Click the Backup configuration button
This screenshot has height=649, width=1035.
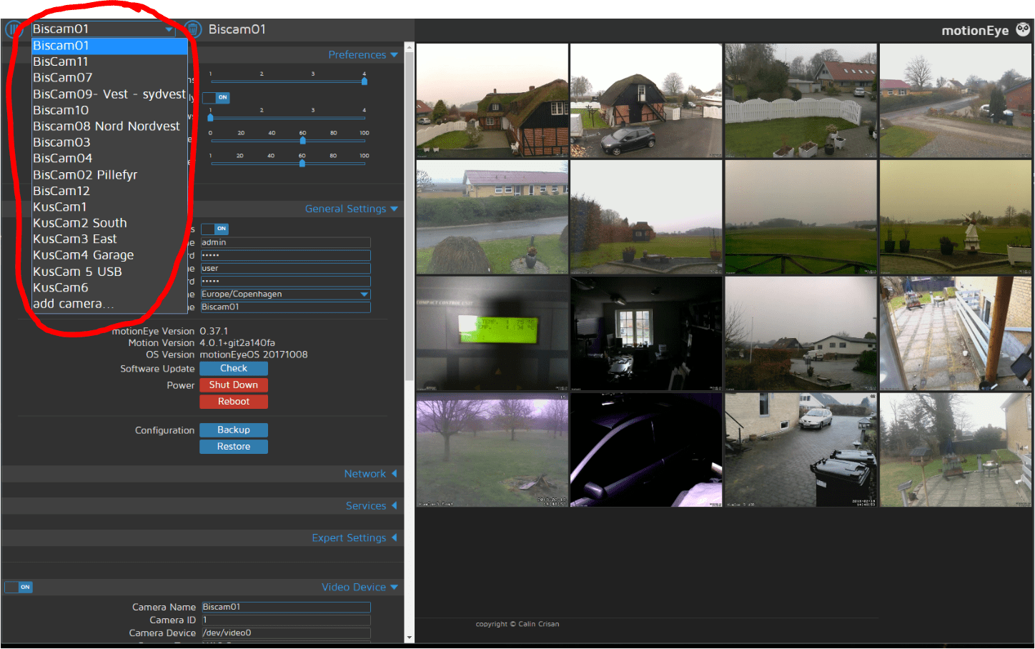(233, 430)
